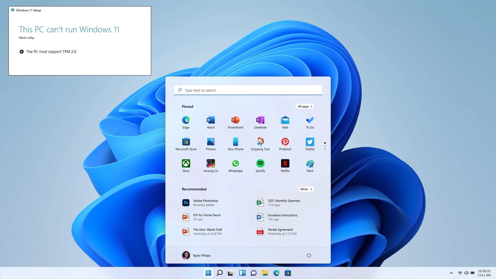Open the Xbox app

[186, 166]
